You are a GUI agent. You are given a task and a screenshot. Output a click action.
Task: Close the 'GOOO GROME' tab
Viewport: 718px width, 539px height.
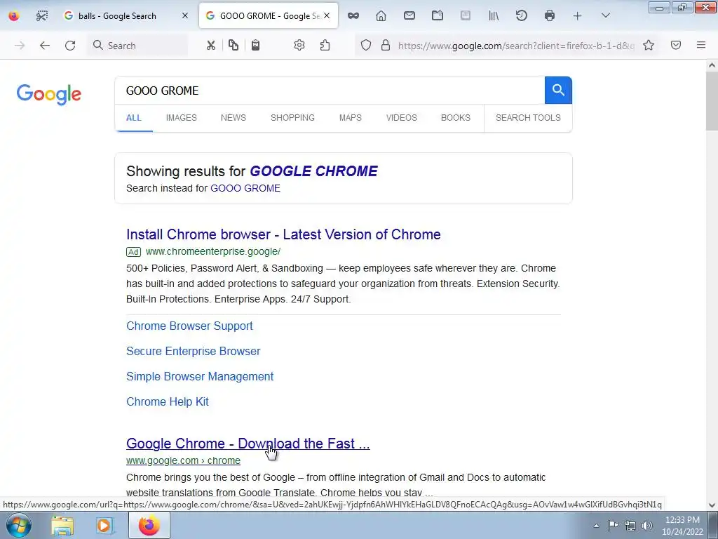[x=327, y=16]
